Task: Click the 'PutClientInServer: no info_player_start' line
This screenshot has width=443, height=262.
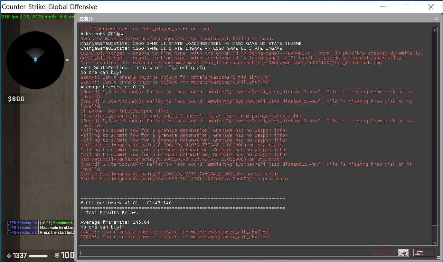Action: pyautogui.click(x=147, y=29)
